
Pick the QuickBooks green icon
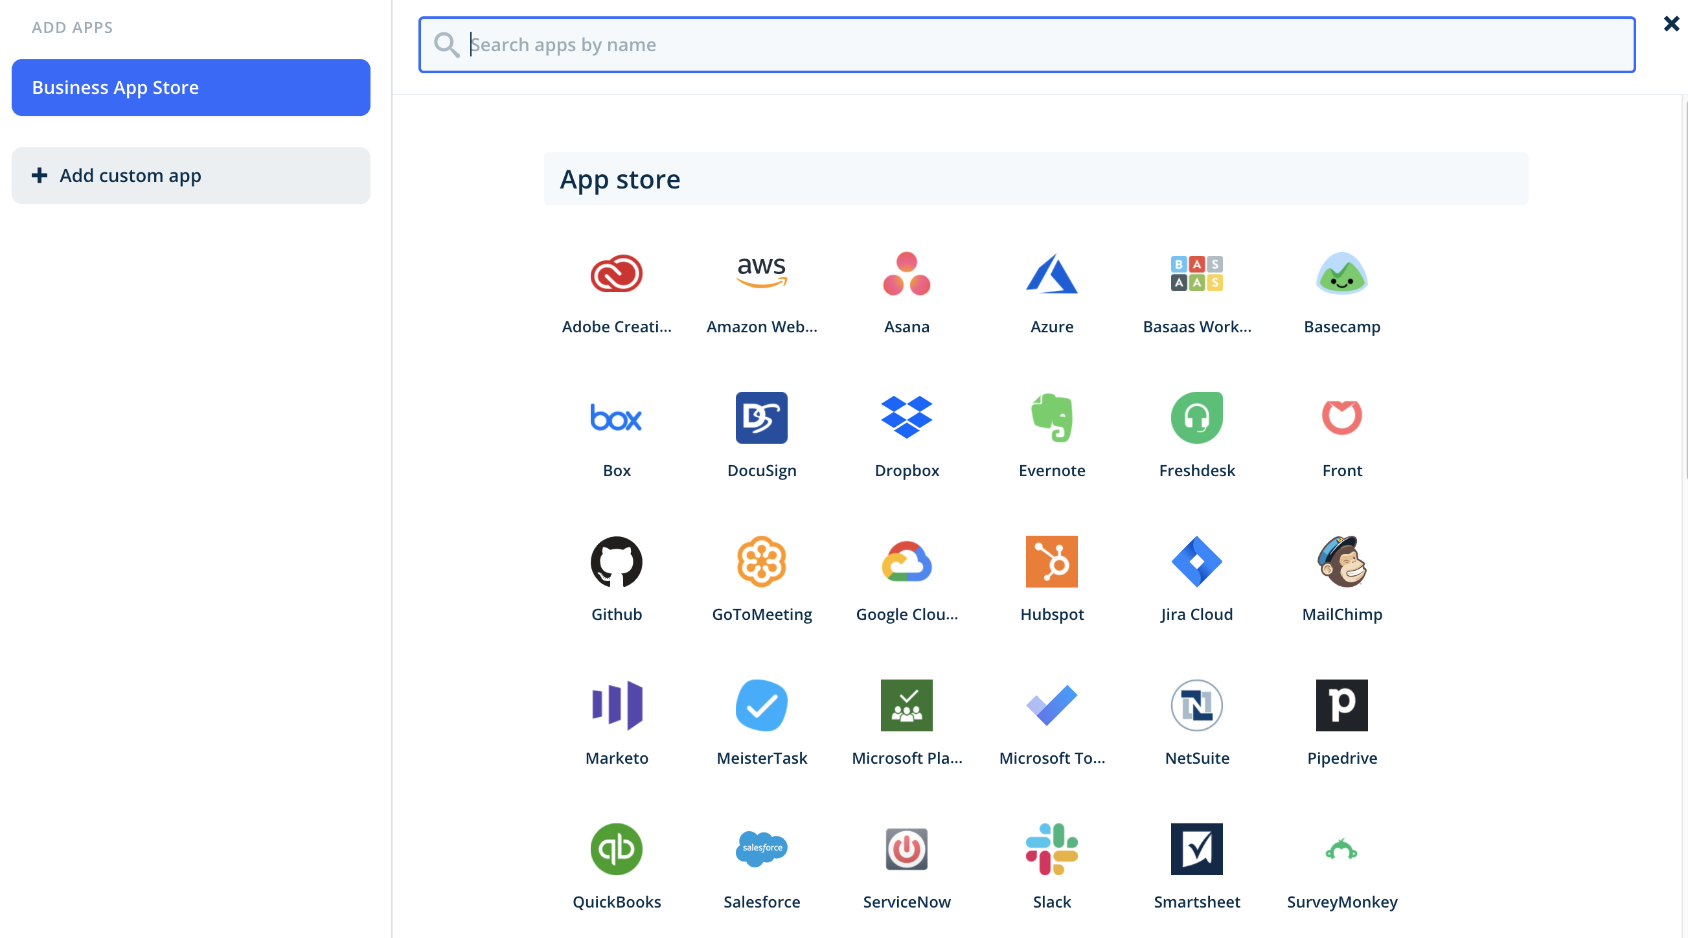(616, 849)
